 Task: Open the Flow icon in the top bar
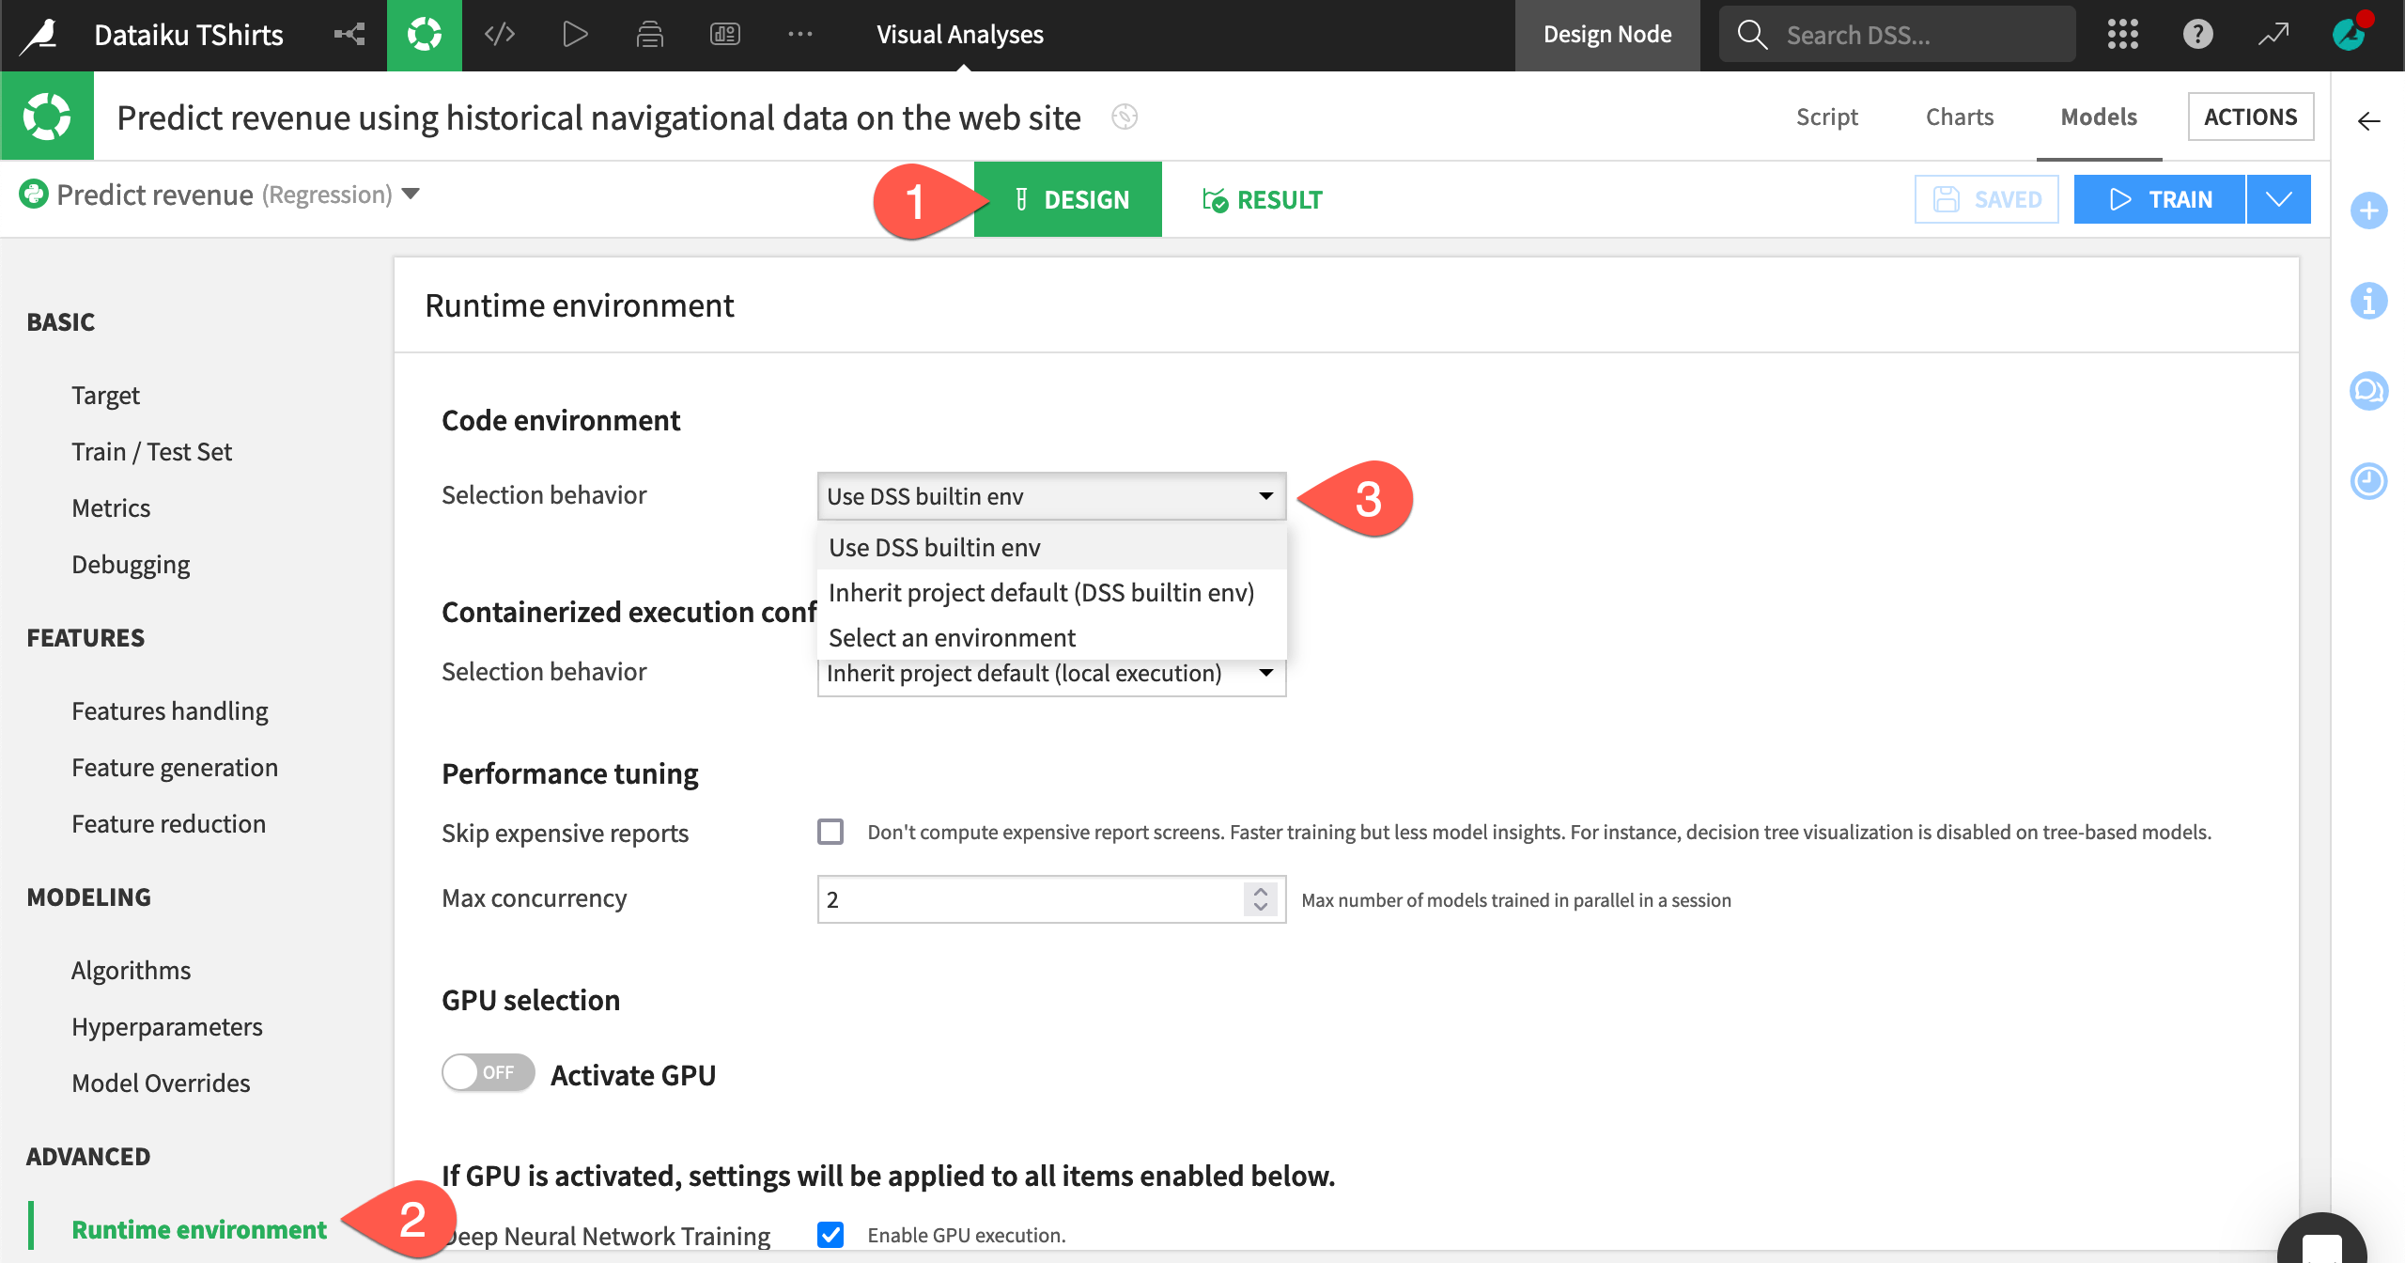tap(349, 36)
